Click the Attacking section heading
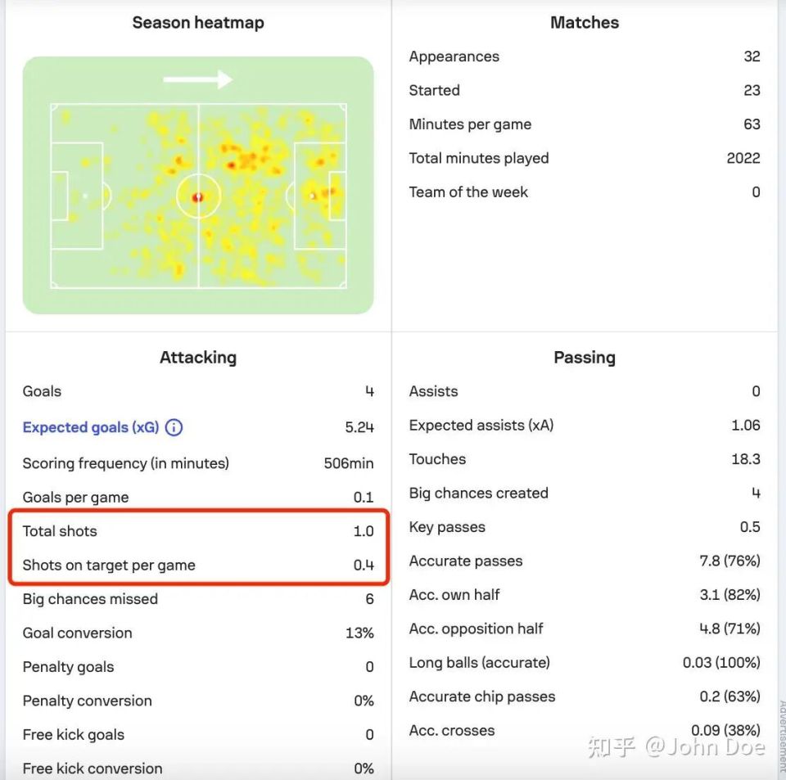This screenshot has width=786, height=780. 198,358
